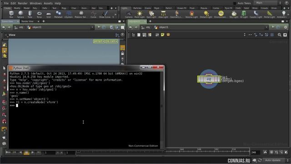Add an Environment Light
The image size is (291, 164).
[221, 14]
